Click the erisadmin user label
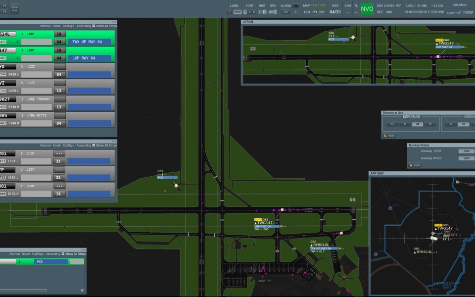 point(460,5)
